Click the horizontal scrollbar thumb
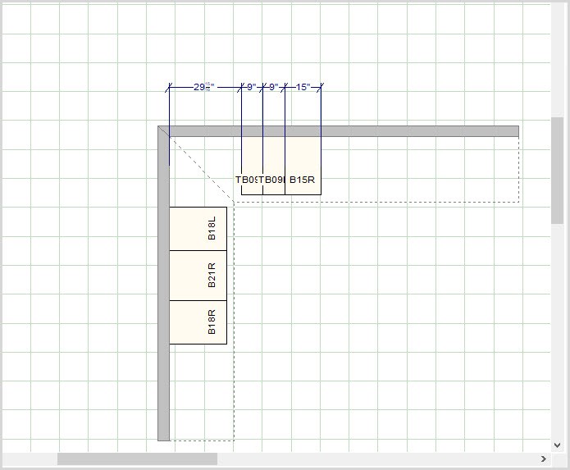The width and height of the screenshot is (570, 470). 137,459
